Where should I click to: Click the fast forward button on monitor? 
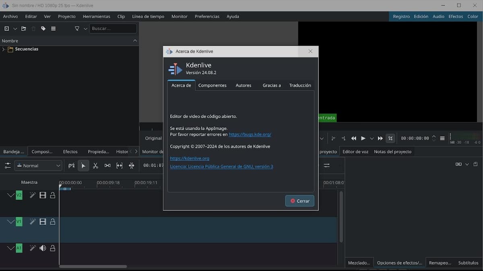380,138
